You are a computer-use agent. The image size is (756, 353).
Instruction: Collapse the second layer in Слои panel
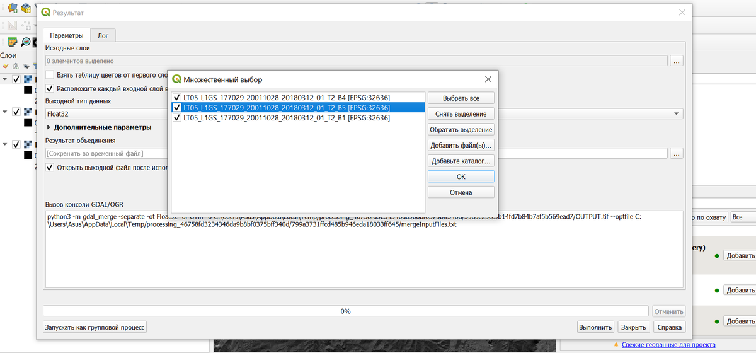pyautogui.click(x=5, y=112)
